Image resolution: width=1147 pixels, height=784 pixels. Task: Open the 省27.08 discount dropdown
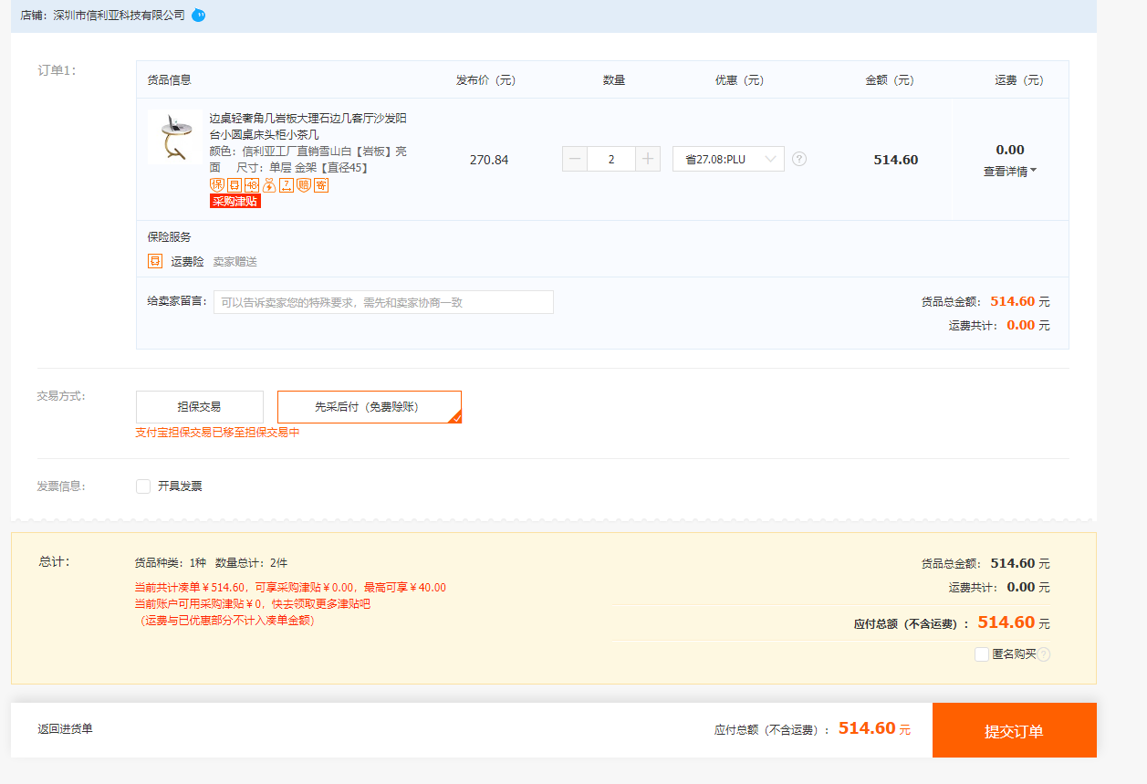[728, 159]
